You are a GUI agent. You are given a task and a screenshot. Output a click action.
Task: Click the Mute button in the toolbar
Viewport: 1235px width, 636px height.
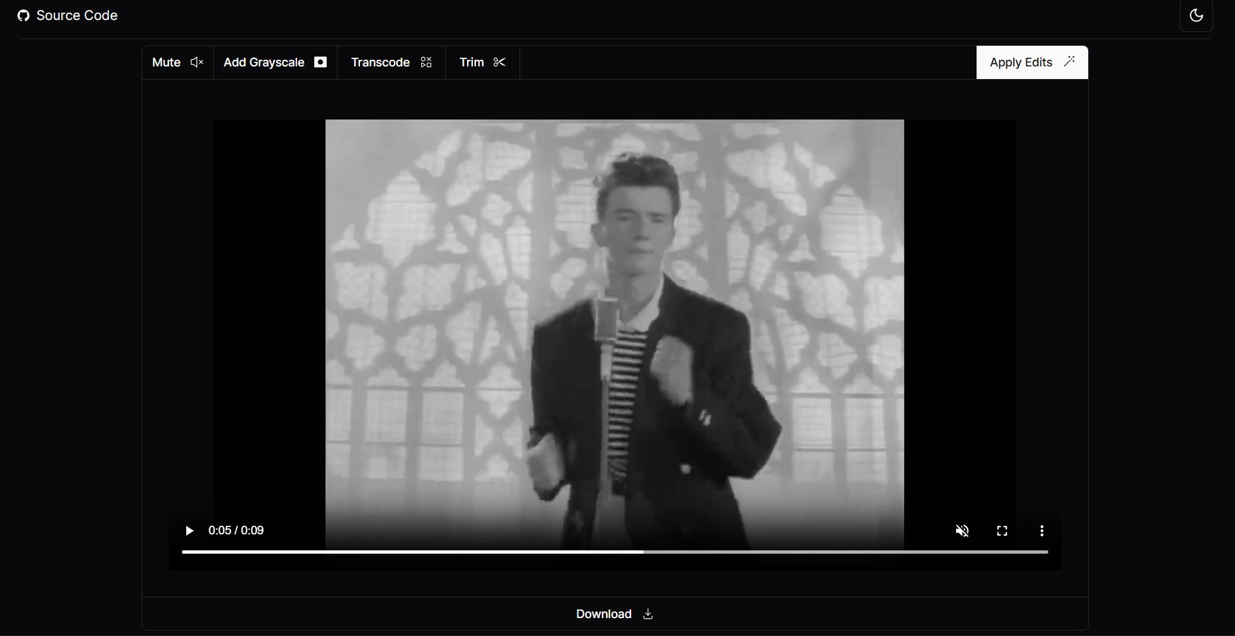(x=177, y=62)
